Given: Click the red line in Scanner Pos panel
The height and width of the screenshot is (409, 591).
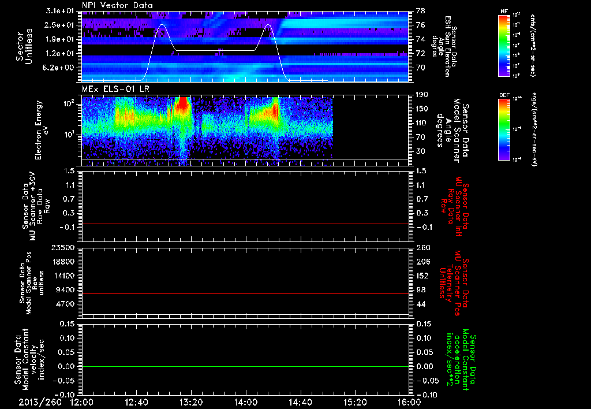Looking at the screenshot, I should [x=245, y=293].
